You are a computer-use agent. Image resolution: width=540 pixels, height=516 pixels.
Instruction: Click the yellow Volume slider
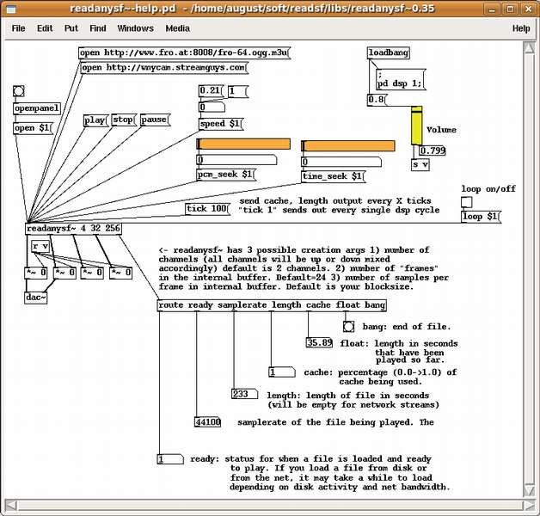[x=416, y=126]
